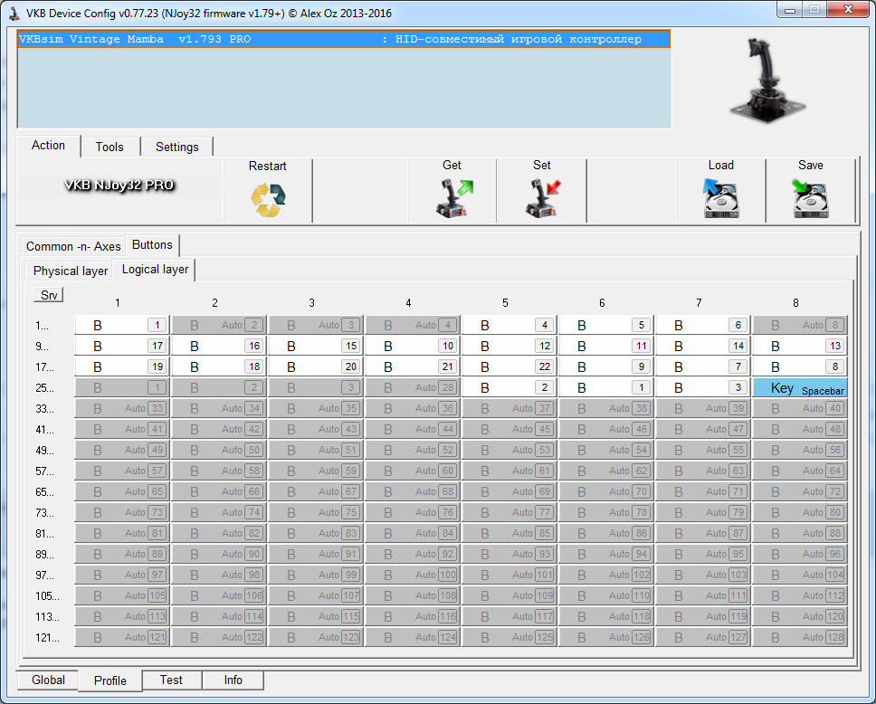Switch to the Global bottom tab
The width and height of the screenshot is (876, 704).
48,680
